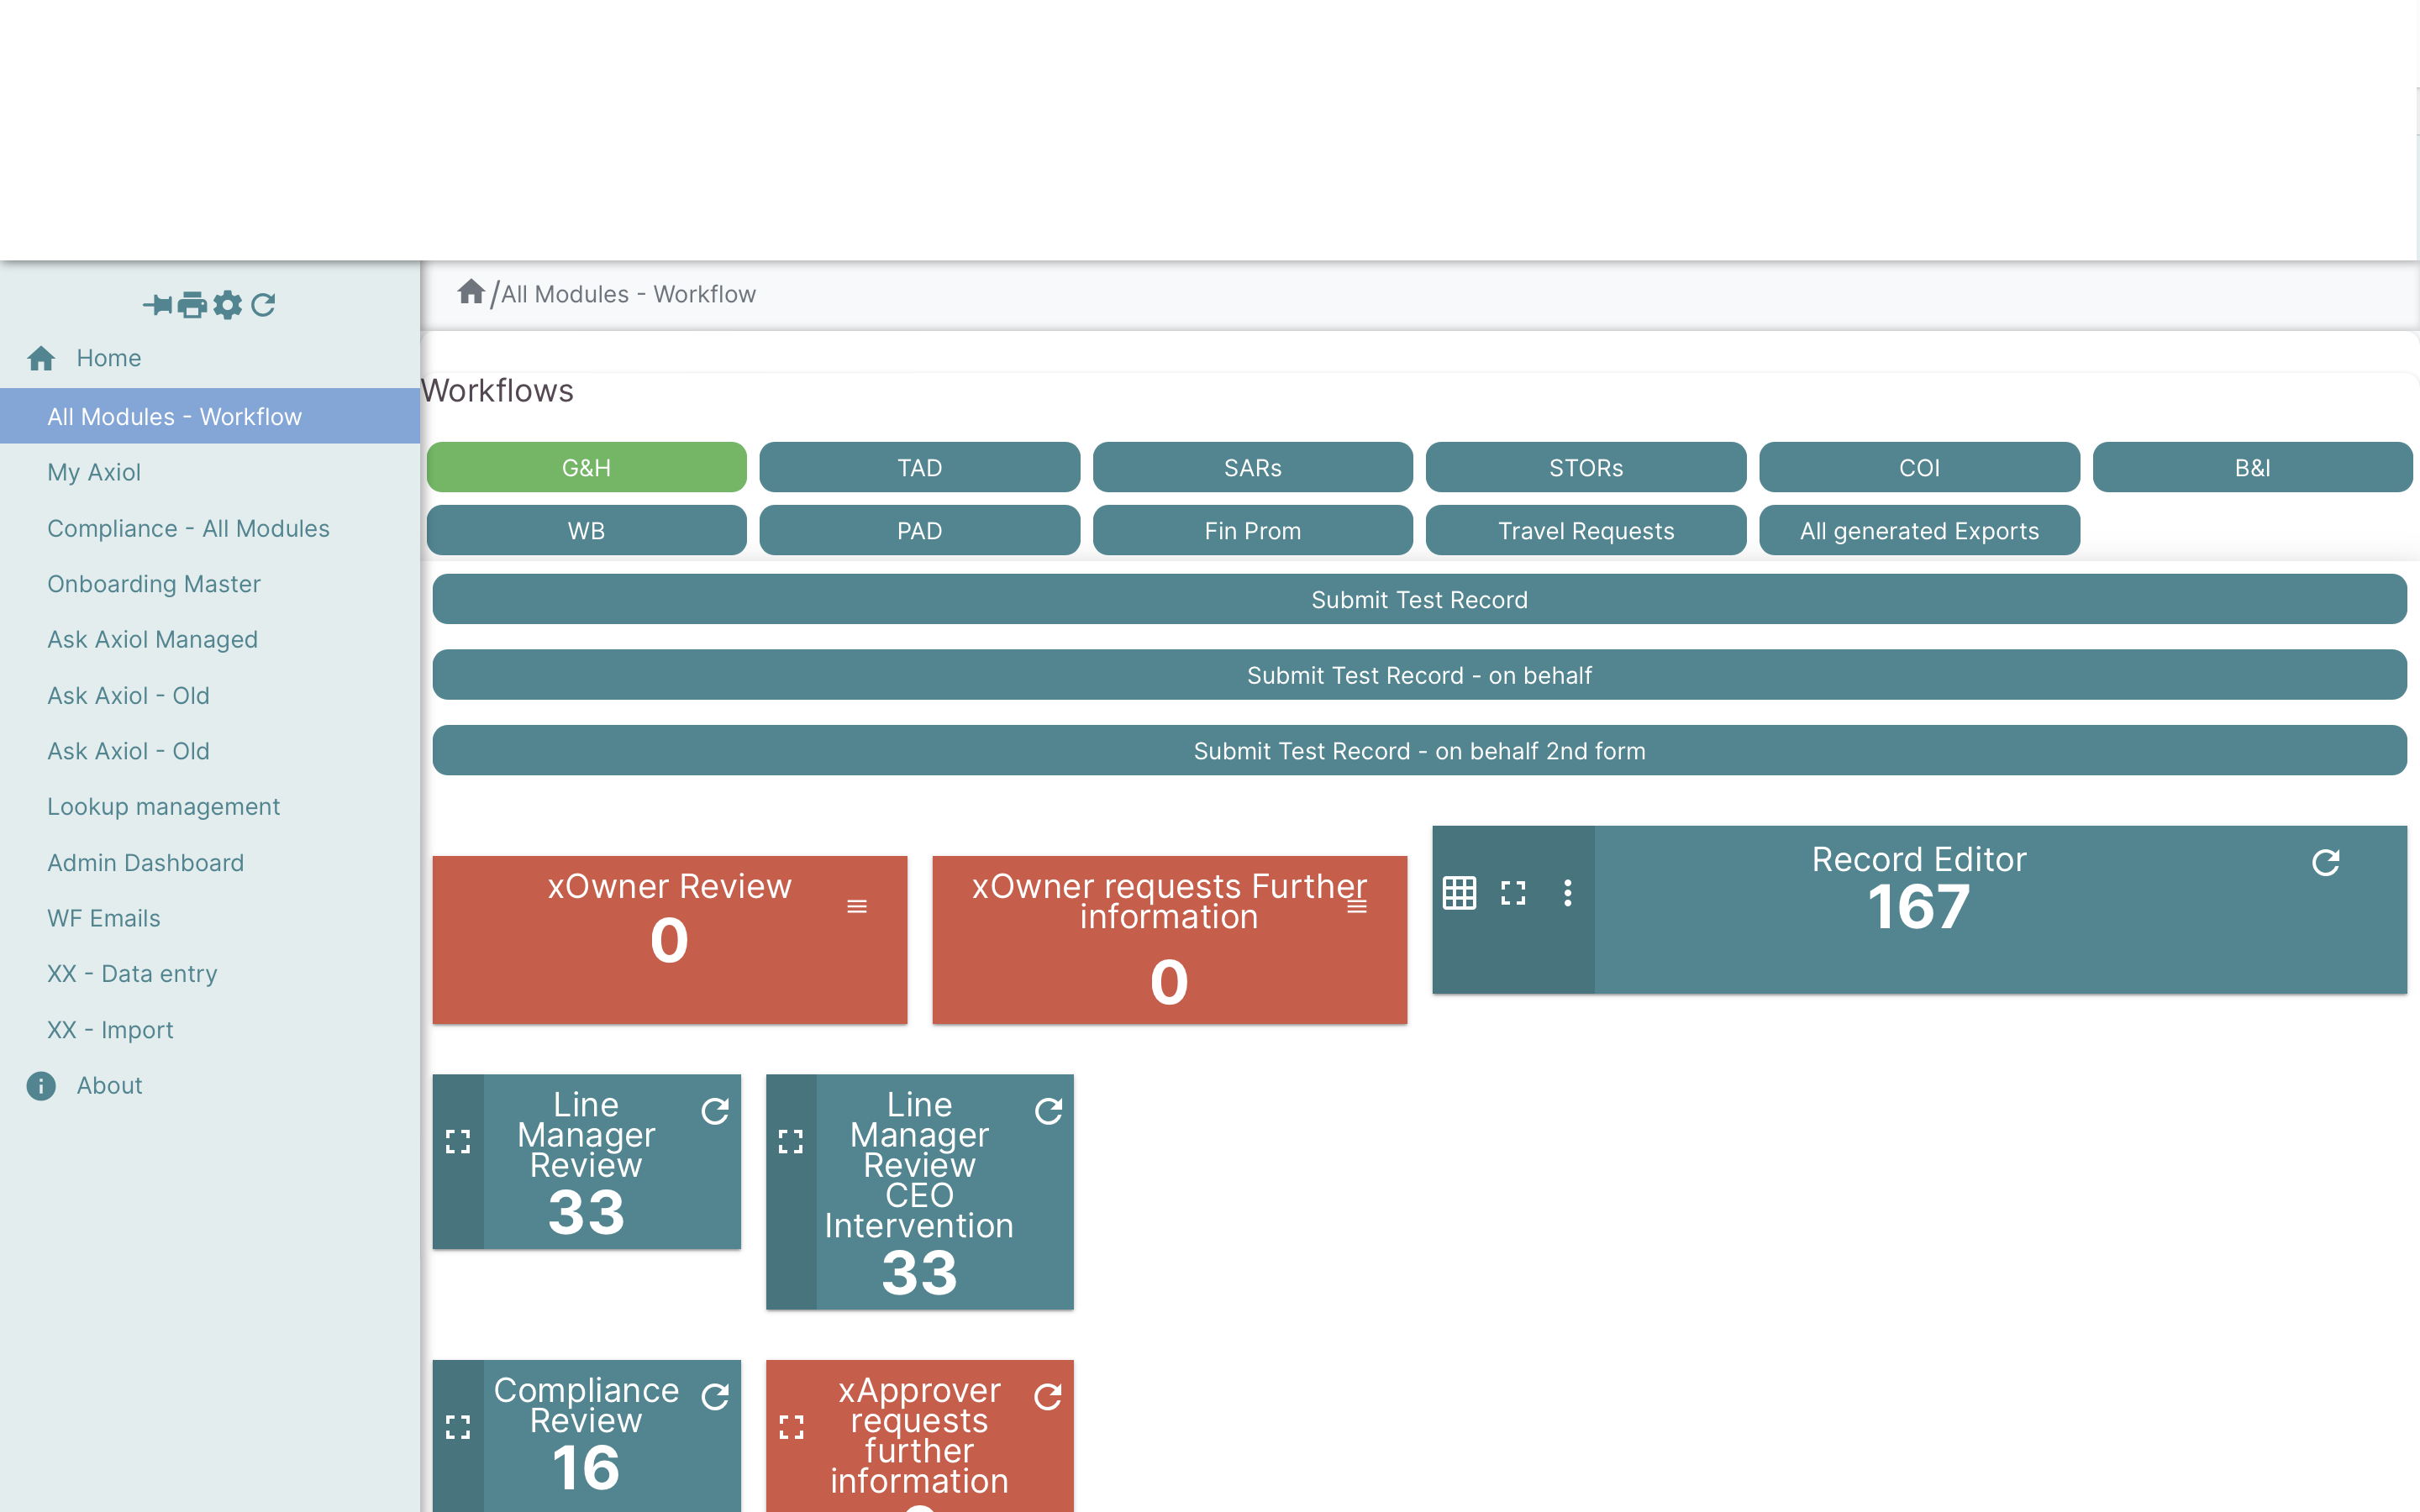Screen dimensions: 2420x1512
Task: Open xOwner requests Further information menu
Action: [1357, 906]
